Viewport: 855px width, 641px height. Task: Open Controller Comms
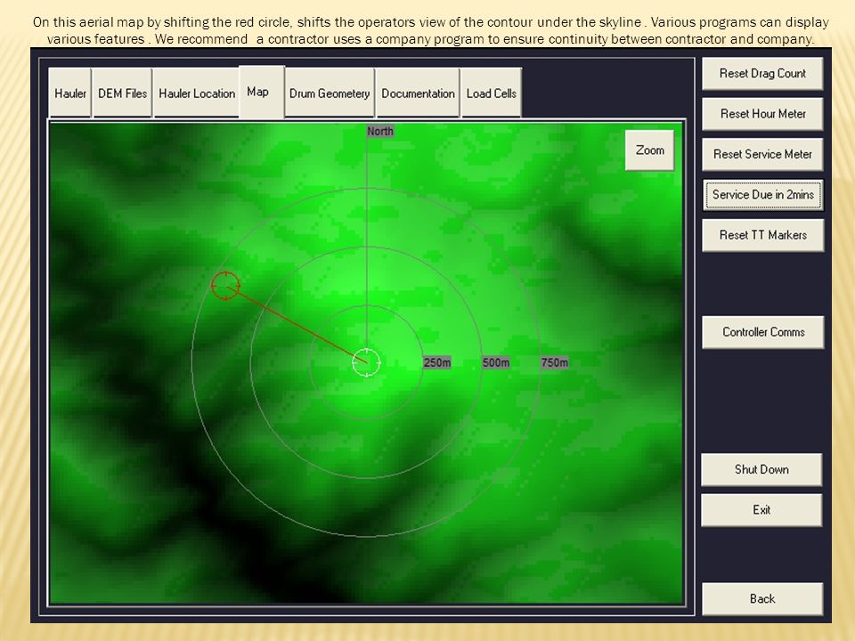coord(763,332)
